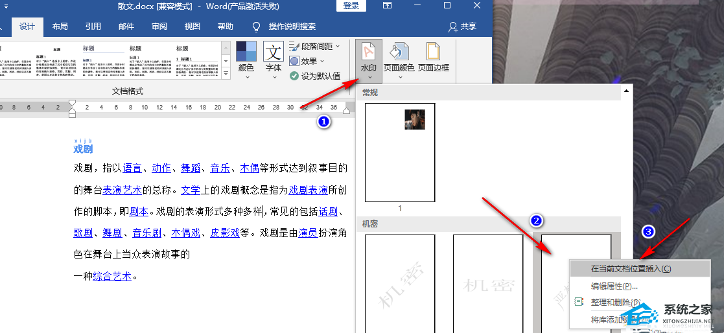Open the 颜色 theme colors swatch
Viewport: 724px width, 333px height.
pos(246,52)
